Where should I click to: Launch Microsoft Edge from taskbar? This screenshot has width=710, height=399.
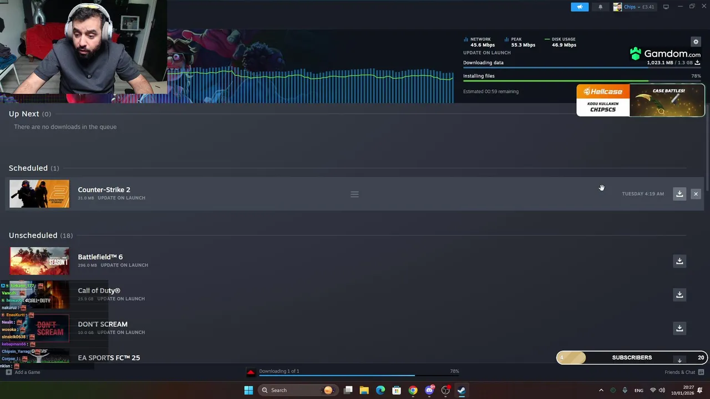[x=381, y=390]
